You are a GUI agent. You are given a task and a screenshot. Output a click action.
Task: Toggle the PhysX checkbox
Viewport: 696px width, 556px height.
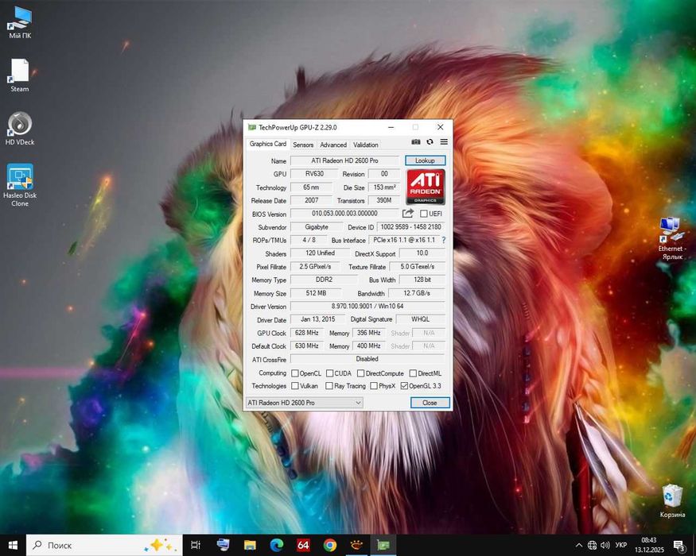(x=374, y=386)
